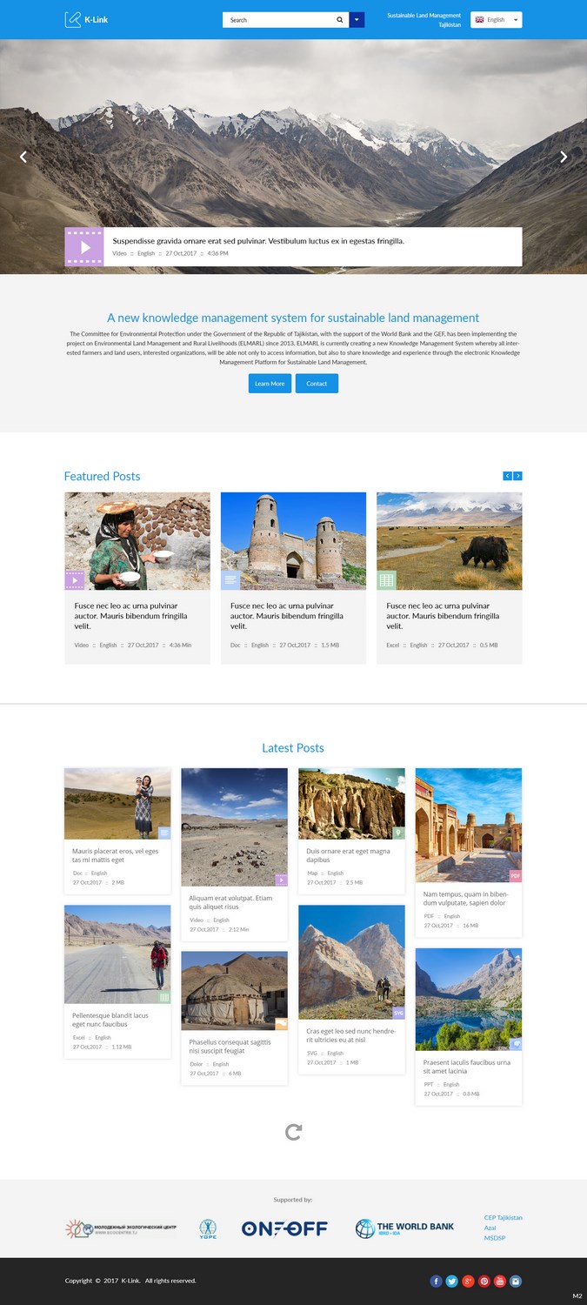587x1305 pixels.
Task: Open 'Aliquam erat volutpat' post title
Action: click(230, 902)
